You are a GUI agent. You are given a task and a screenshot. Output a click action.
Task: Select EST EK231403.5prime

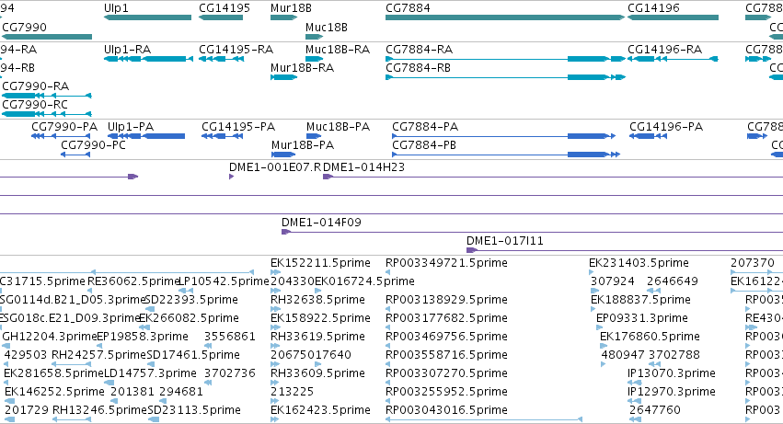pos(639,263)
